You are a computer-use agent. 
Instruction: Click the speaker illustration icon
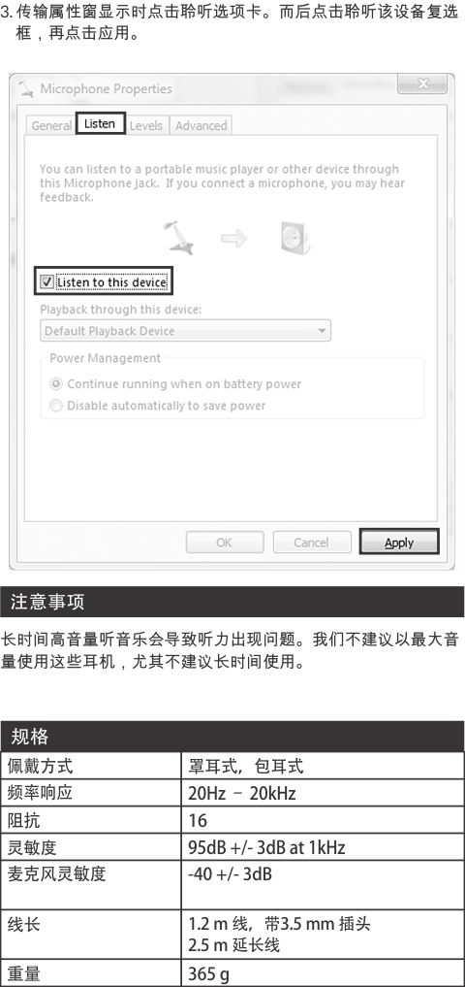295,239
